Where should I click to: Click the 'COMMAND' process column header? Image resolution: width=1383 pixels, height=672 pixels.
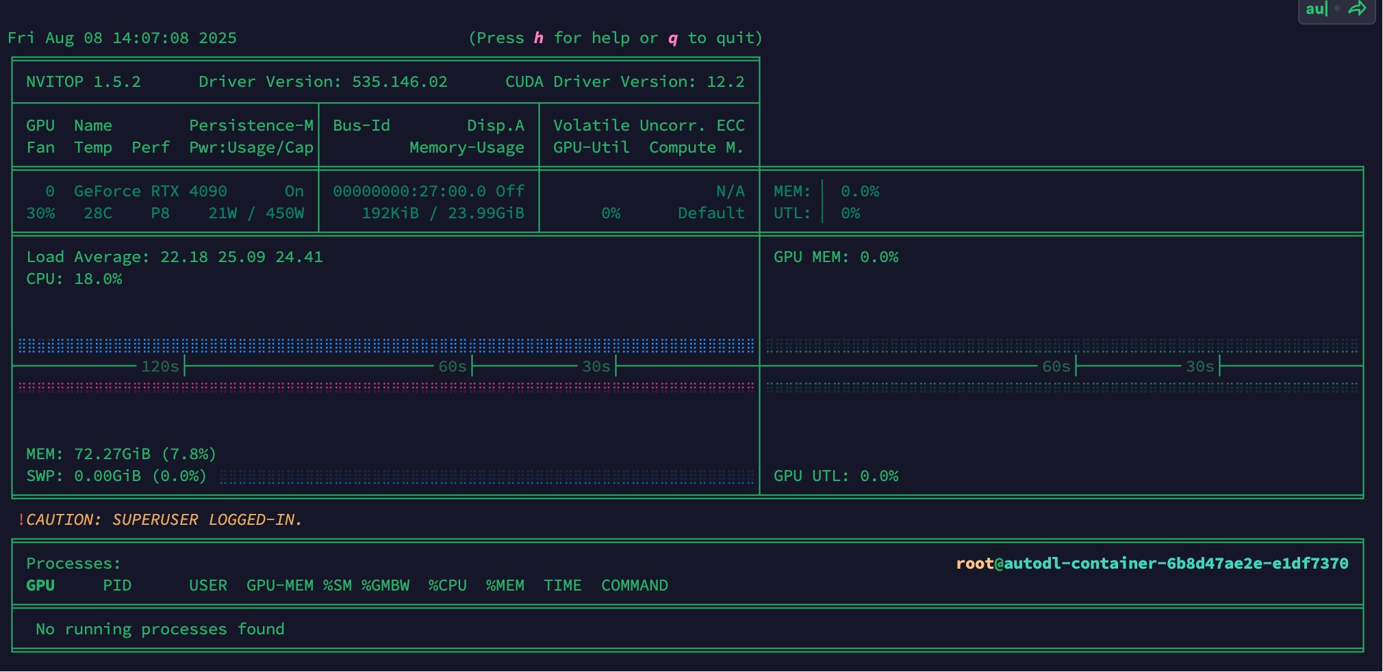pyautogui.click(x=635, y=586)
